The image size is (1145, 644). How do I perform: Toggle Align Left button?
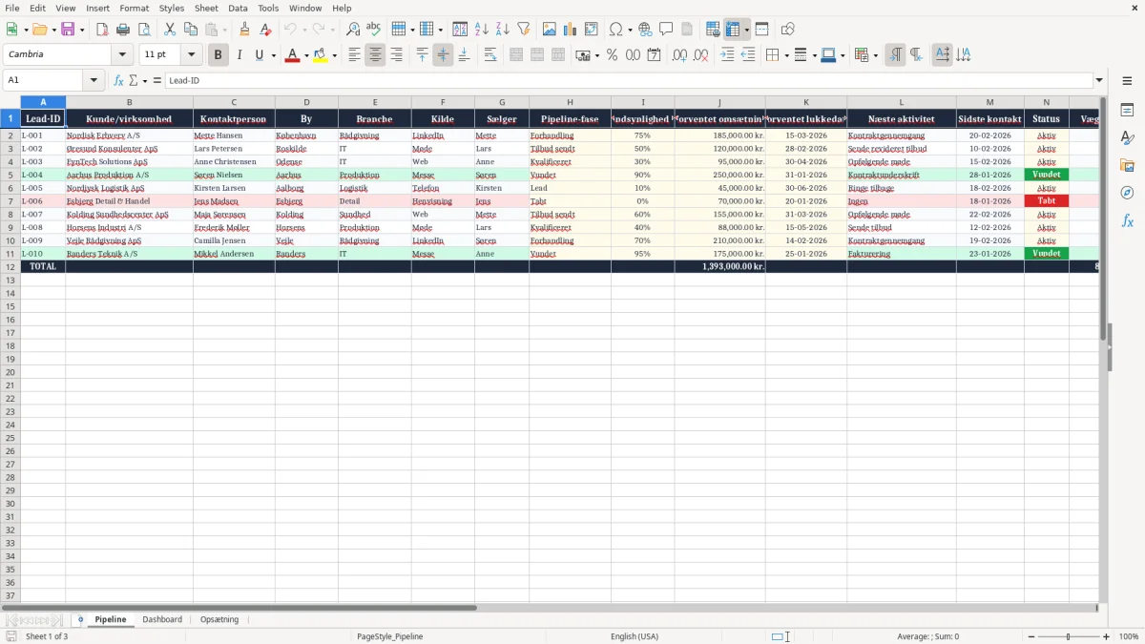tap(354, 55)
